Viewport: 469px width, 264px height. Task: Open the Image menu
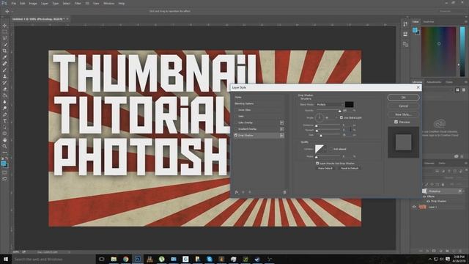(x=33, y=3)
